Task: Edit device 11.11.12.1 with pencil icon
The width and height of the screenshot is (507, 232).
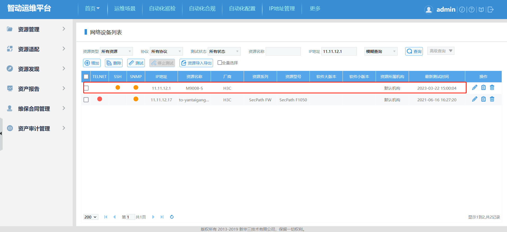Action: click(x=475, y=87)
